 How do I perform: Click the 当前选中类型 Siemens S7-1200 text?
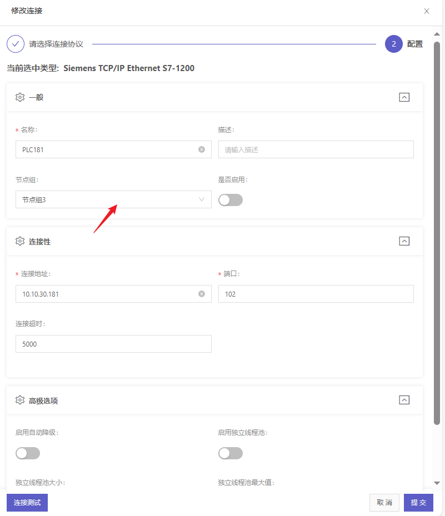(101, 68)
